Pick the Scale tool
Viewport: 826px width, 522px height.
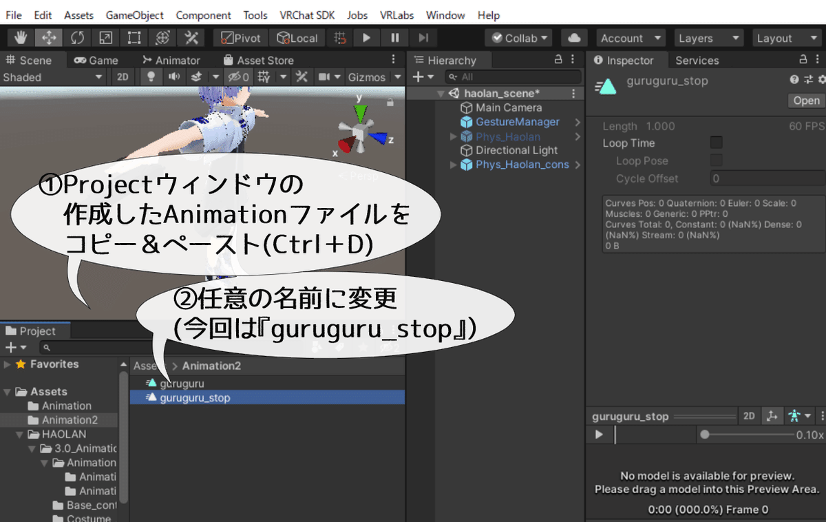(106, 38)
